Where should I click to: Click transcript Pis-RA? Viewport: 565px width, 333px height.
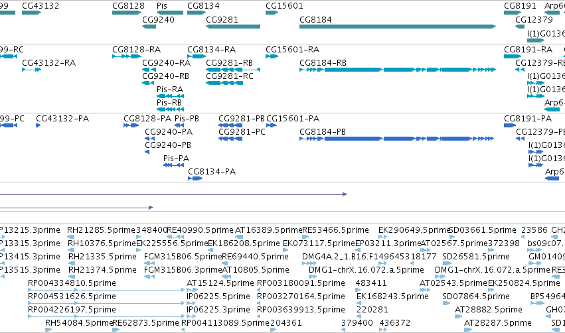pos(171,96)
